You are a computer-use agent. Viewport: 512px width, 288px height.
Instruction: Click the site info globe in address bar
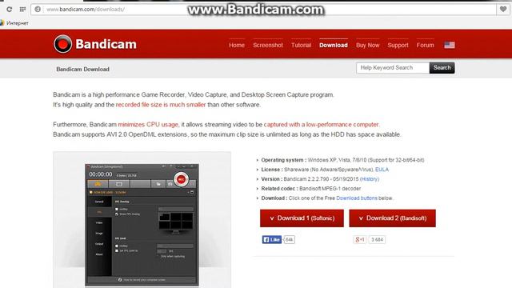pyautogui.click(x=38, y=10)
